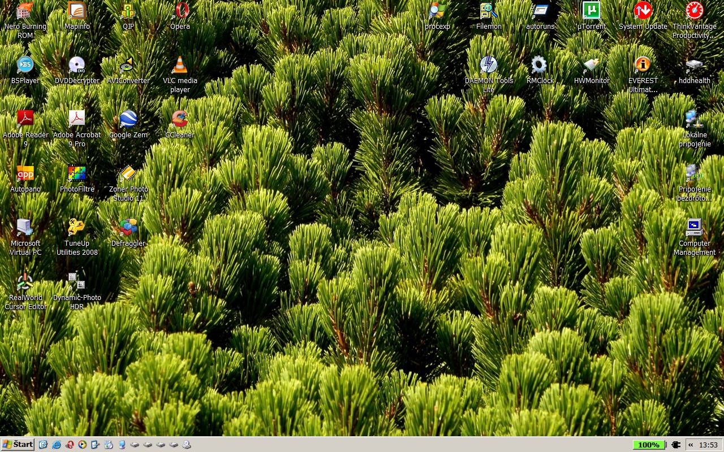724x452 pixels.
Task: Click the Adobe Acrobat 9 Pro icon
Action: [76, 119]
